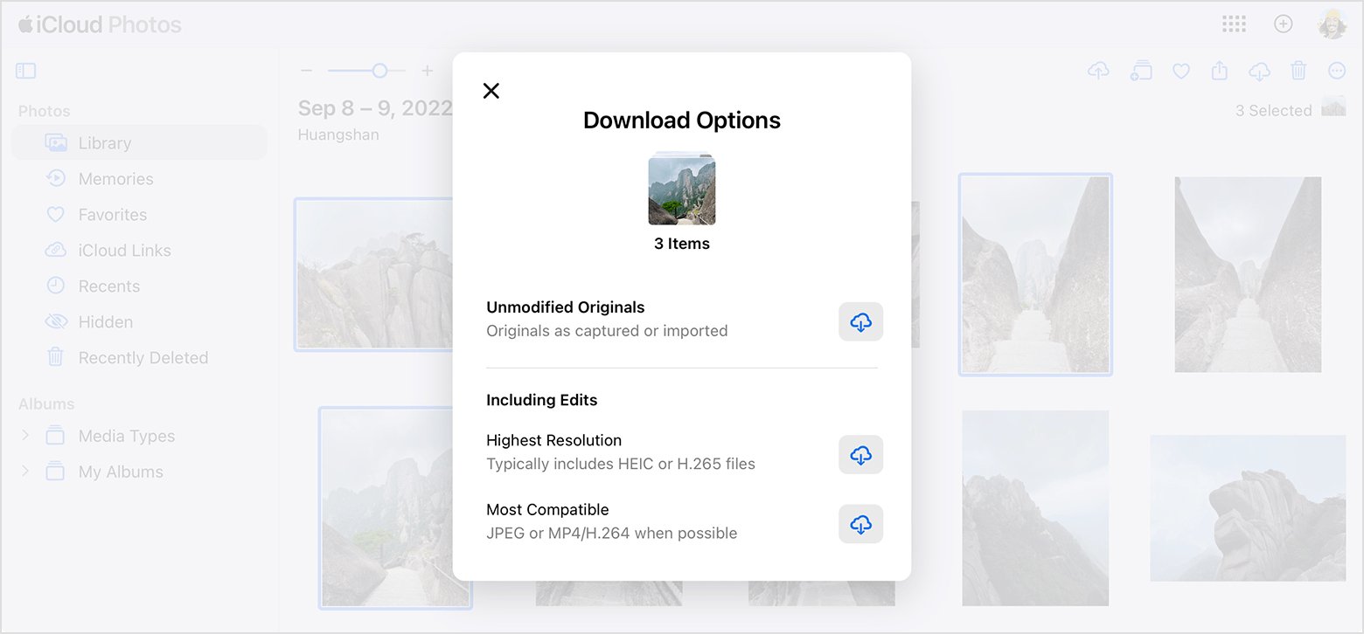Click the add to album icon

(1140, 71)
